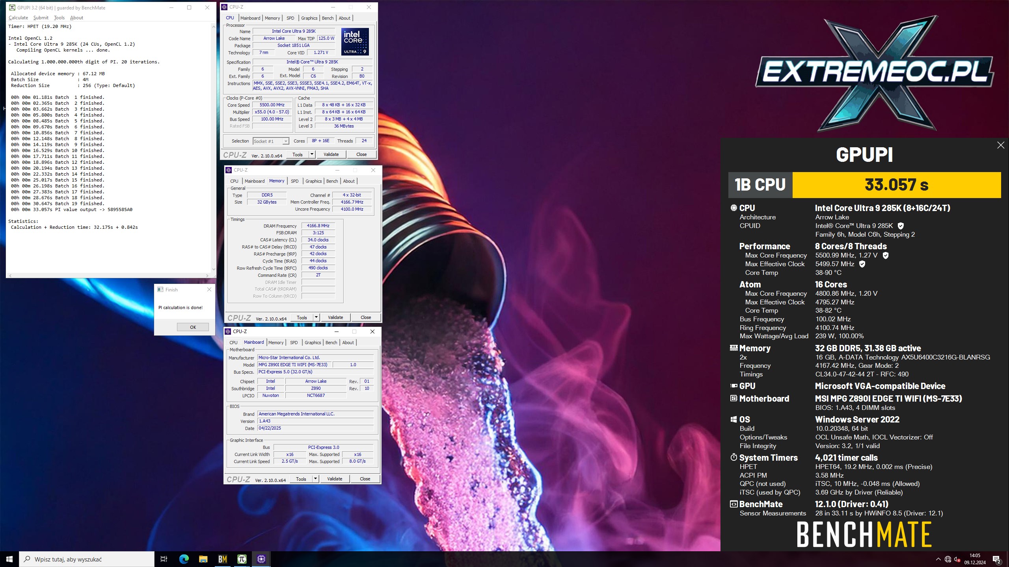This screenshot has width=1009, height=567.
Task: Click the OS Windows icon in BenchMate
Action: 733,420
